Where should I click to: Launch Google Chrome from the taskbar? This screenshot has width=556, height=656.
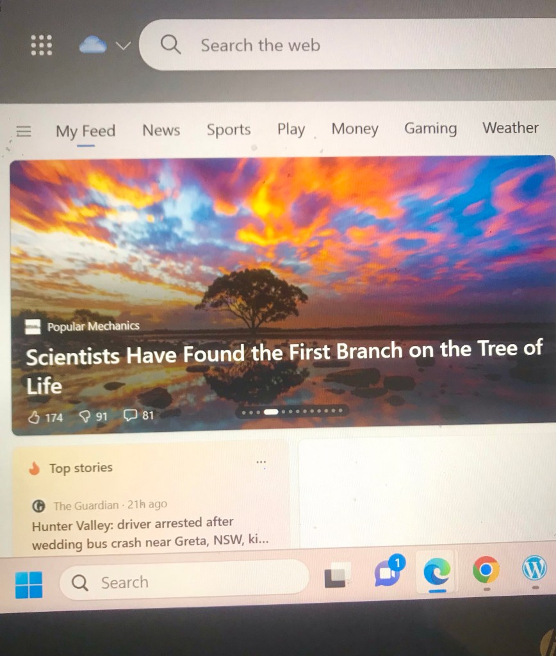coord(486,570)
